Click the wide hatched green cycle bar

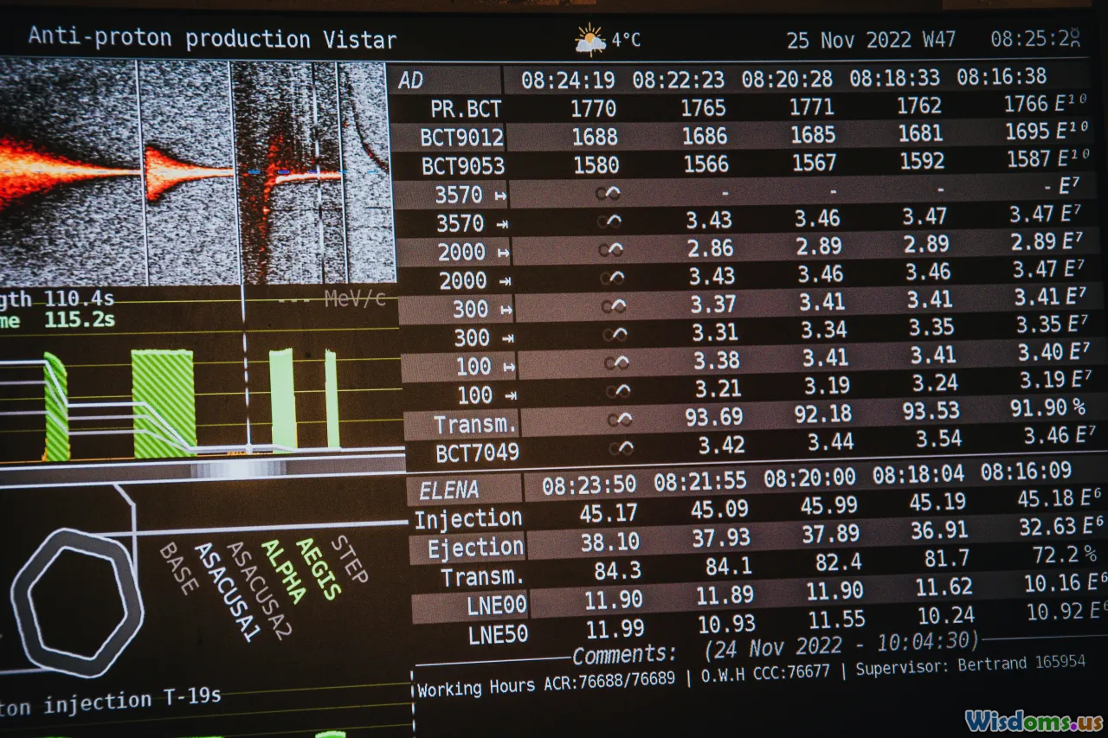163,403
